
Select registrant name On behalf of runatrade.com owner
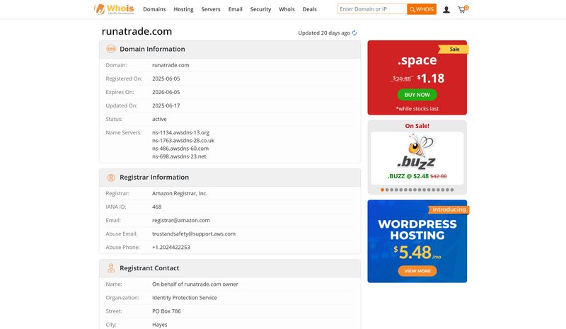[195, 284]
